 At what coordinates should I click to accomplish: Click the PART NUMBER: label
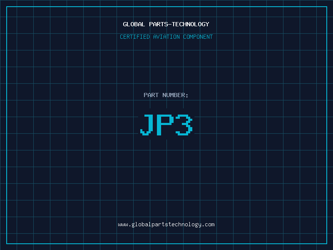(x=166, y=95)
